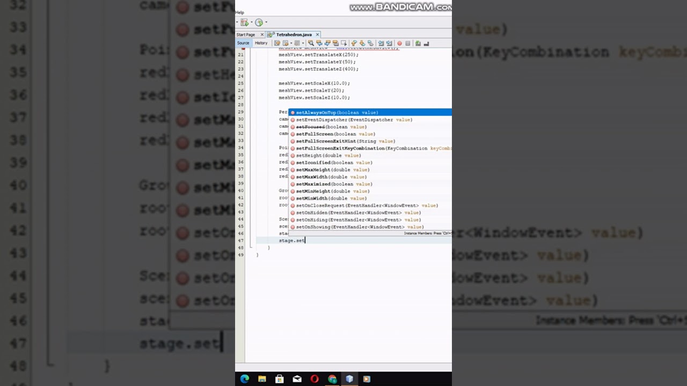Choose setOnHiding completion entry
Image resolution: width=687 pixels, height=386 pixels.
[370, 220]
